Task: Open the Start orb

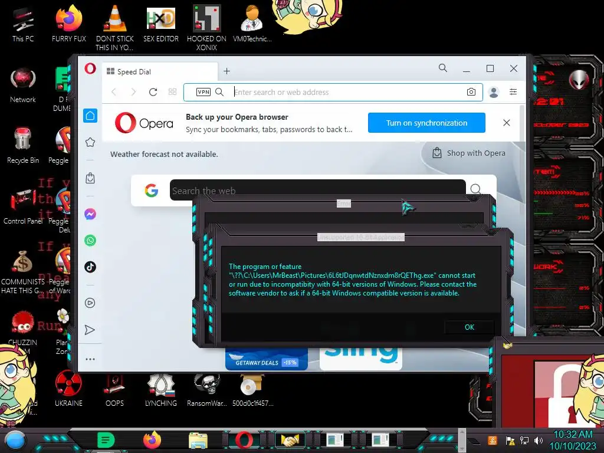Action: [x=15, y=440]
